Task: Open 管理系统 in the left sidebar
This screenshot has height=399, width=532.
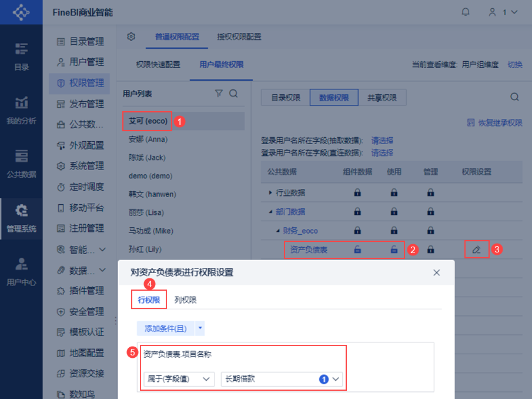Action: point(21,218)
